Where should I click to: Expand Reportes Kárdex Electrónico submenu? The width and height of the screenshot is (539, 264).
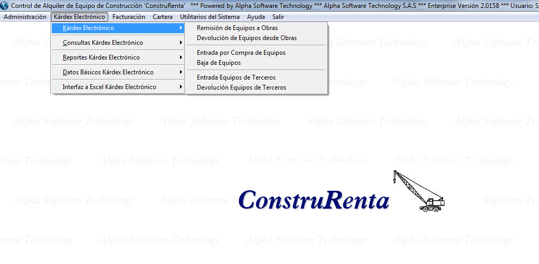click(x=118, y=57)
